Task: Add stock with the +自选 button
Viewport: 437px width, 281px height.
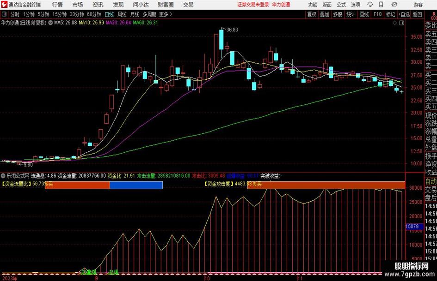Action: coord(404,14)
